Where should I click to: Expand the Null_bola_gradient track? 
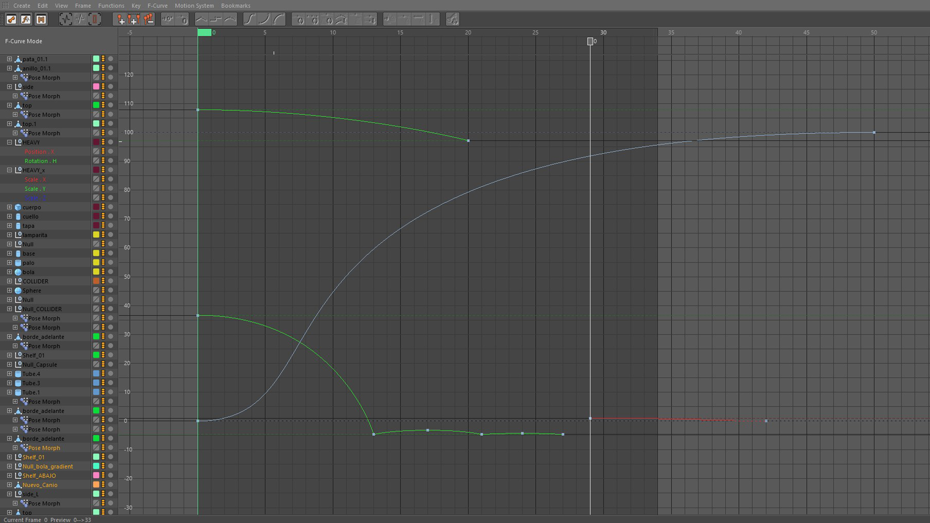pos(9,466)
